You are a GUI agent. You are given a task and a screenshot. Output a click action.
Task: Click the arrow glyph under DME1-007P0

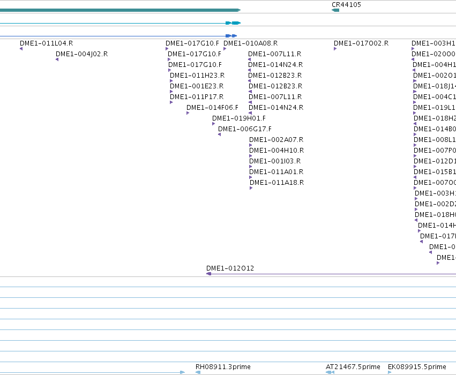pos(415,156)
